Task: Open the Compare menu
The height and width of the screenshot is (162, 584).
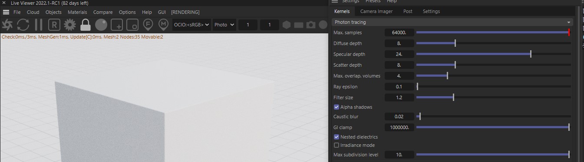Action: (103, 12)
